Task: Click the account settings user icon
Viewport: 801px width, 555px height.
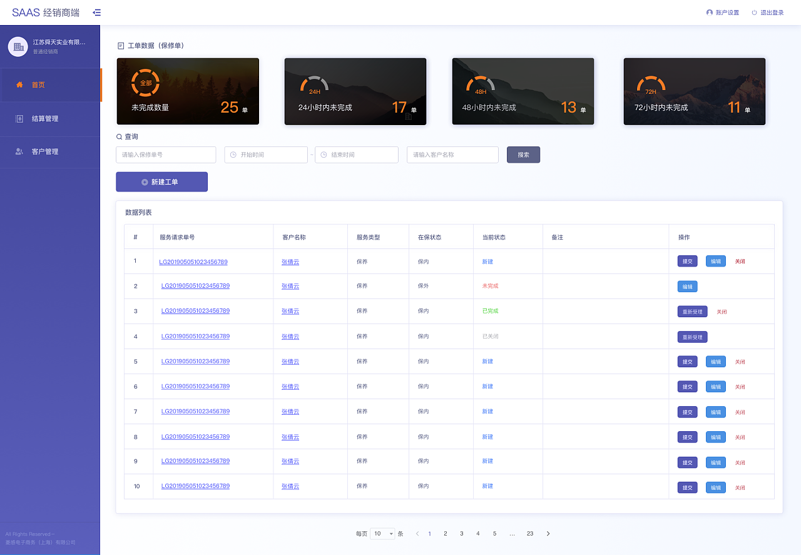Action: coord(709,13)
